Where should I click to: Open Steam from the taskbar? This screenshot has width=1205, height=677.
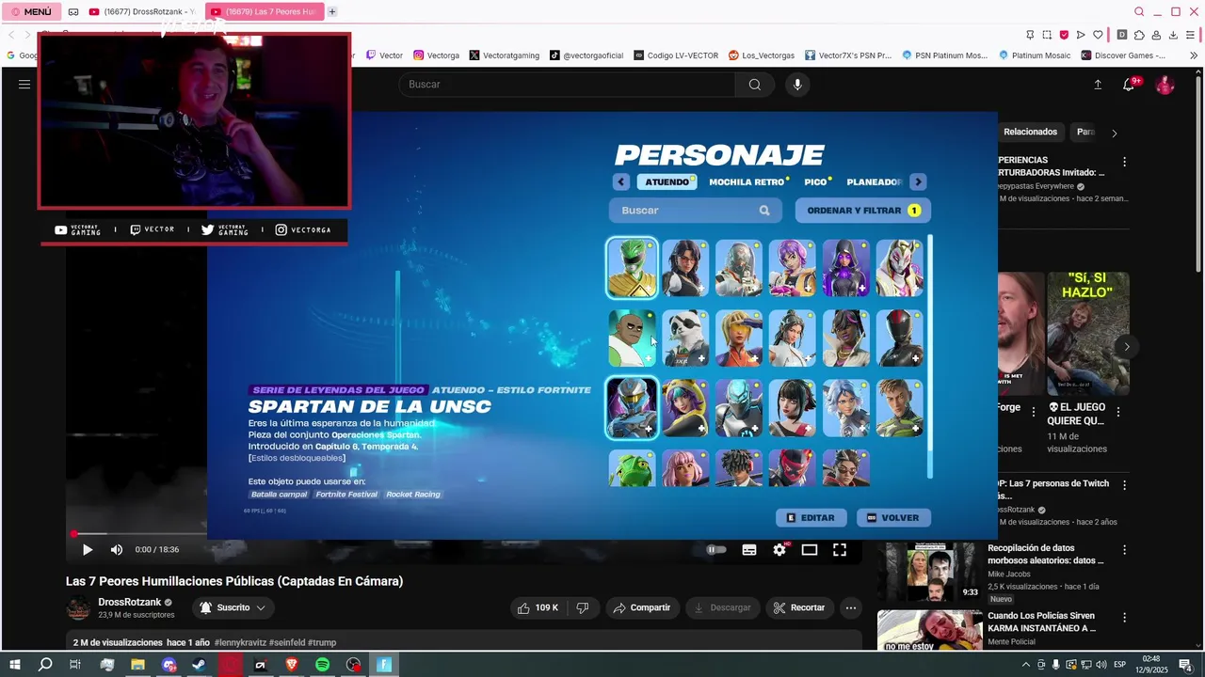(199, 665)
